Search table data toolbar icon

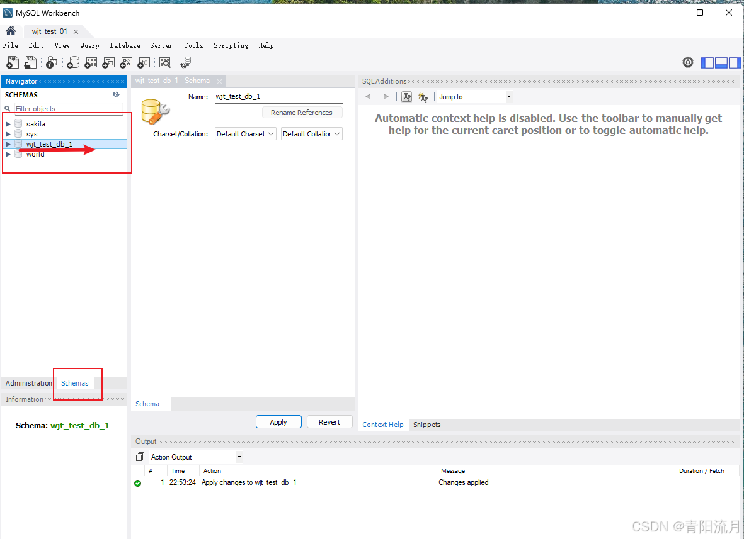[164, 62]
